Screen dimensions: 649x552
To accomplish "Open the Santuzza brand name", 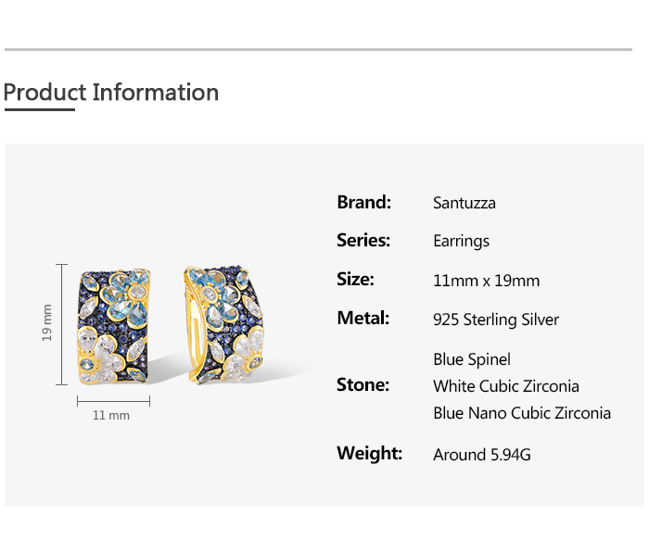I will tap(464, 203).
